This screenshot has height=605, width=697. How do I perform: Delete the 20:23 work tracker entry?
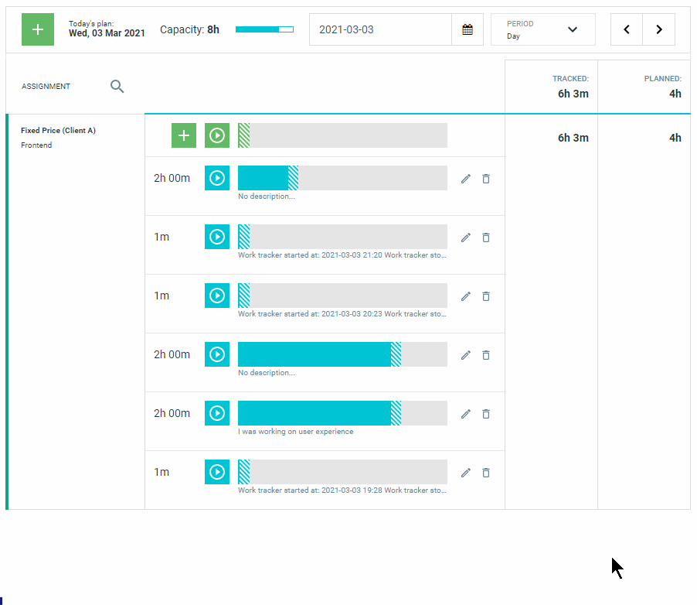[x=486, y=296]
